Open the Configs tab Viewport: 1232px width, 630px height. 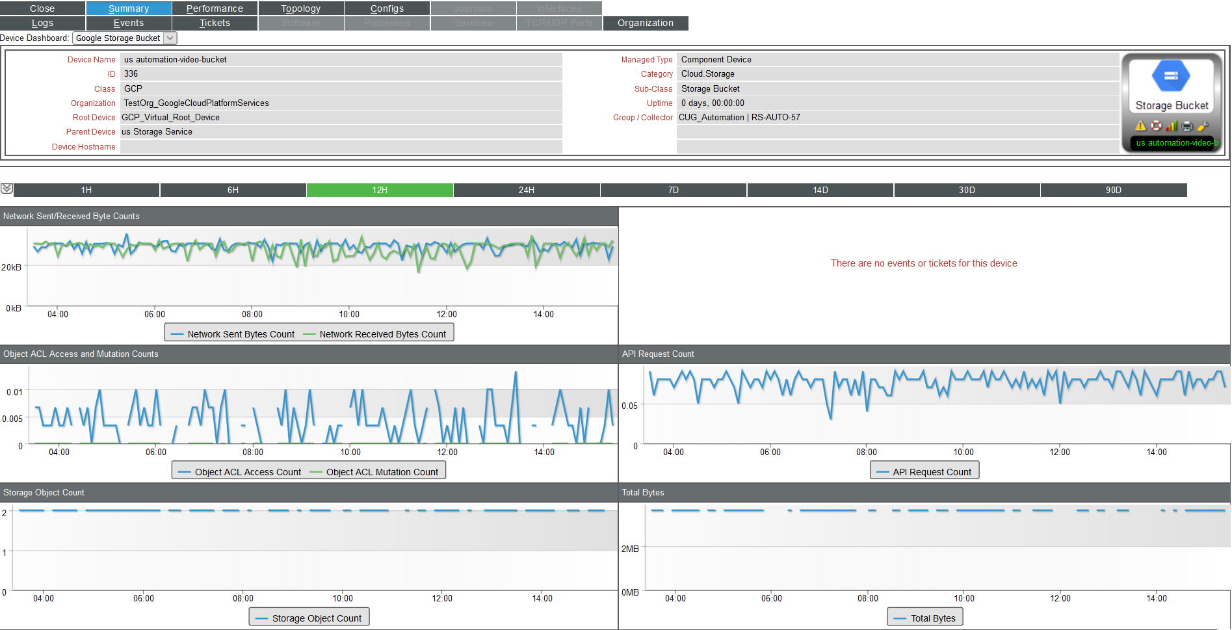tap(386, 8)
